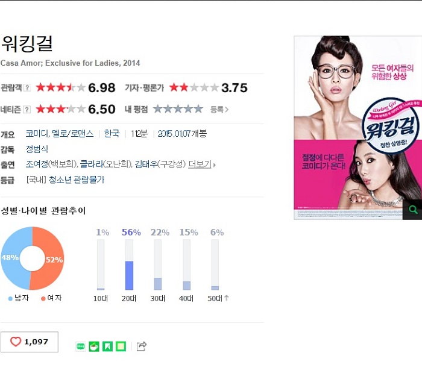Viewport: 422px width, 391px height.
Task: Rate the movie with 내 평점 stars
Action: [x=178, y=109]
